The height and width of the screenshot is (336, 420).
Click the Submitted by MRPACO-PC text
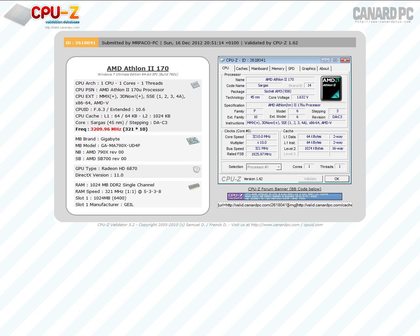point(130,43)
